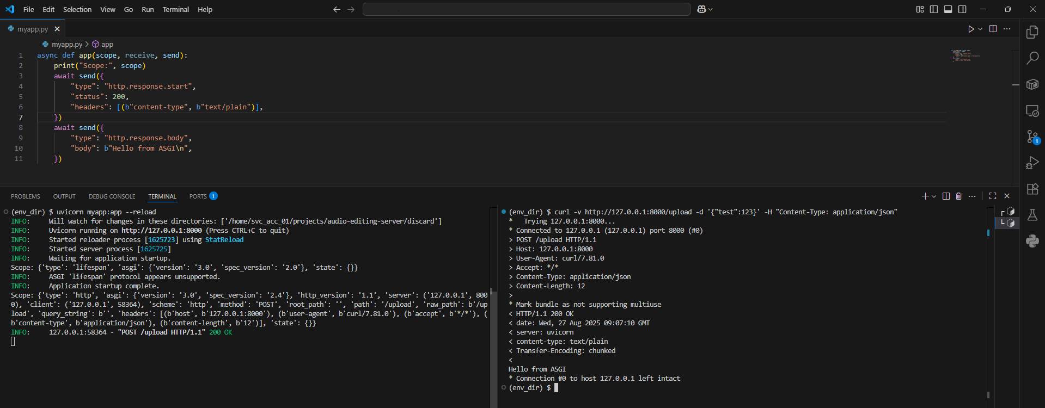
Task: Toggle the bottom panel visibility
Action: [948, 9]
